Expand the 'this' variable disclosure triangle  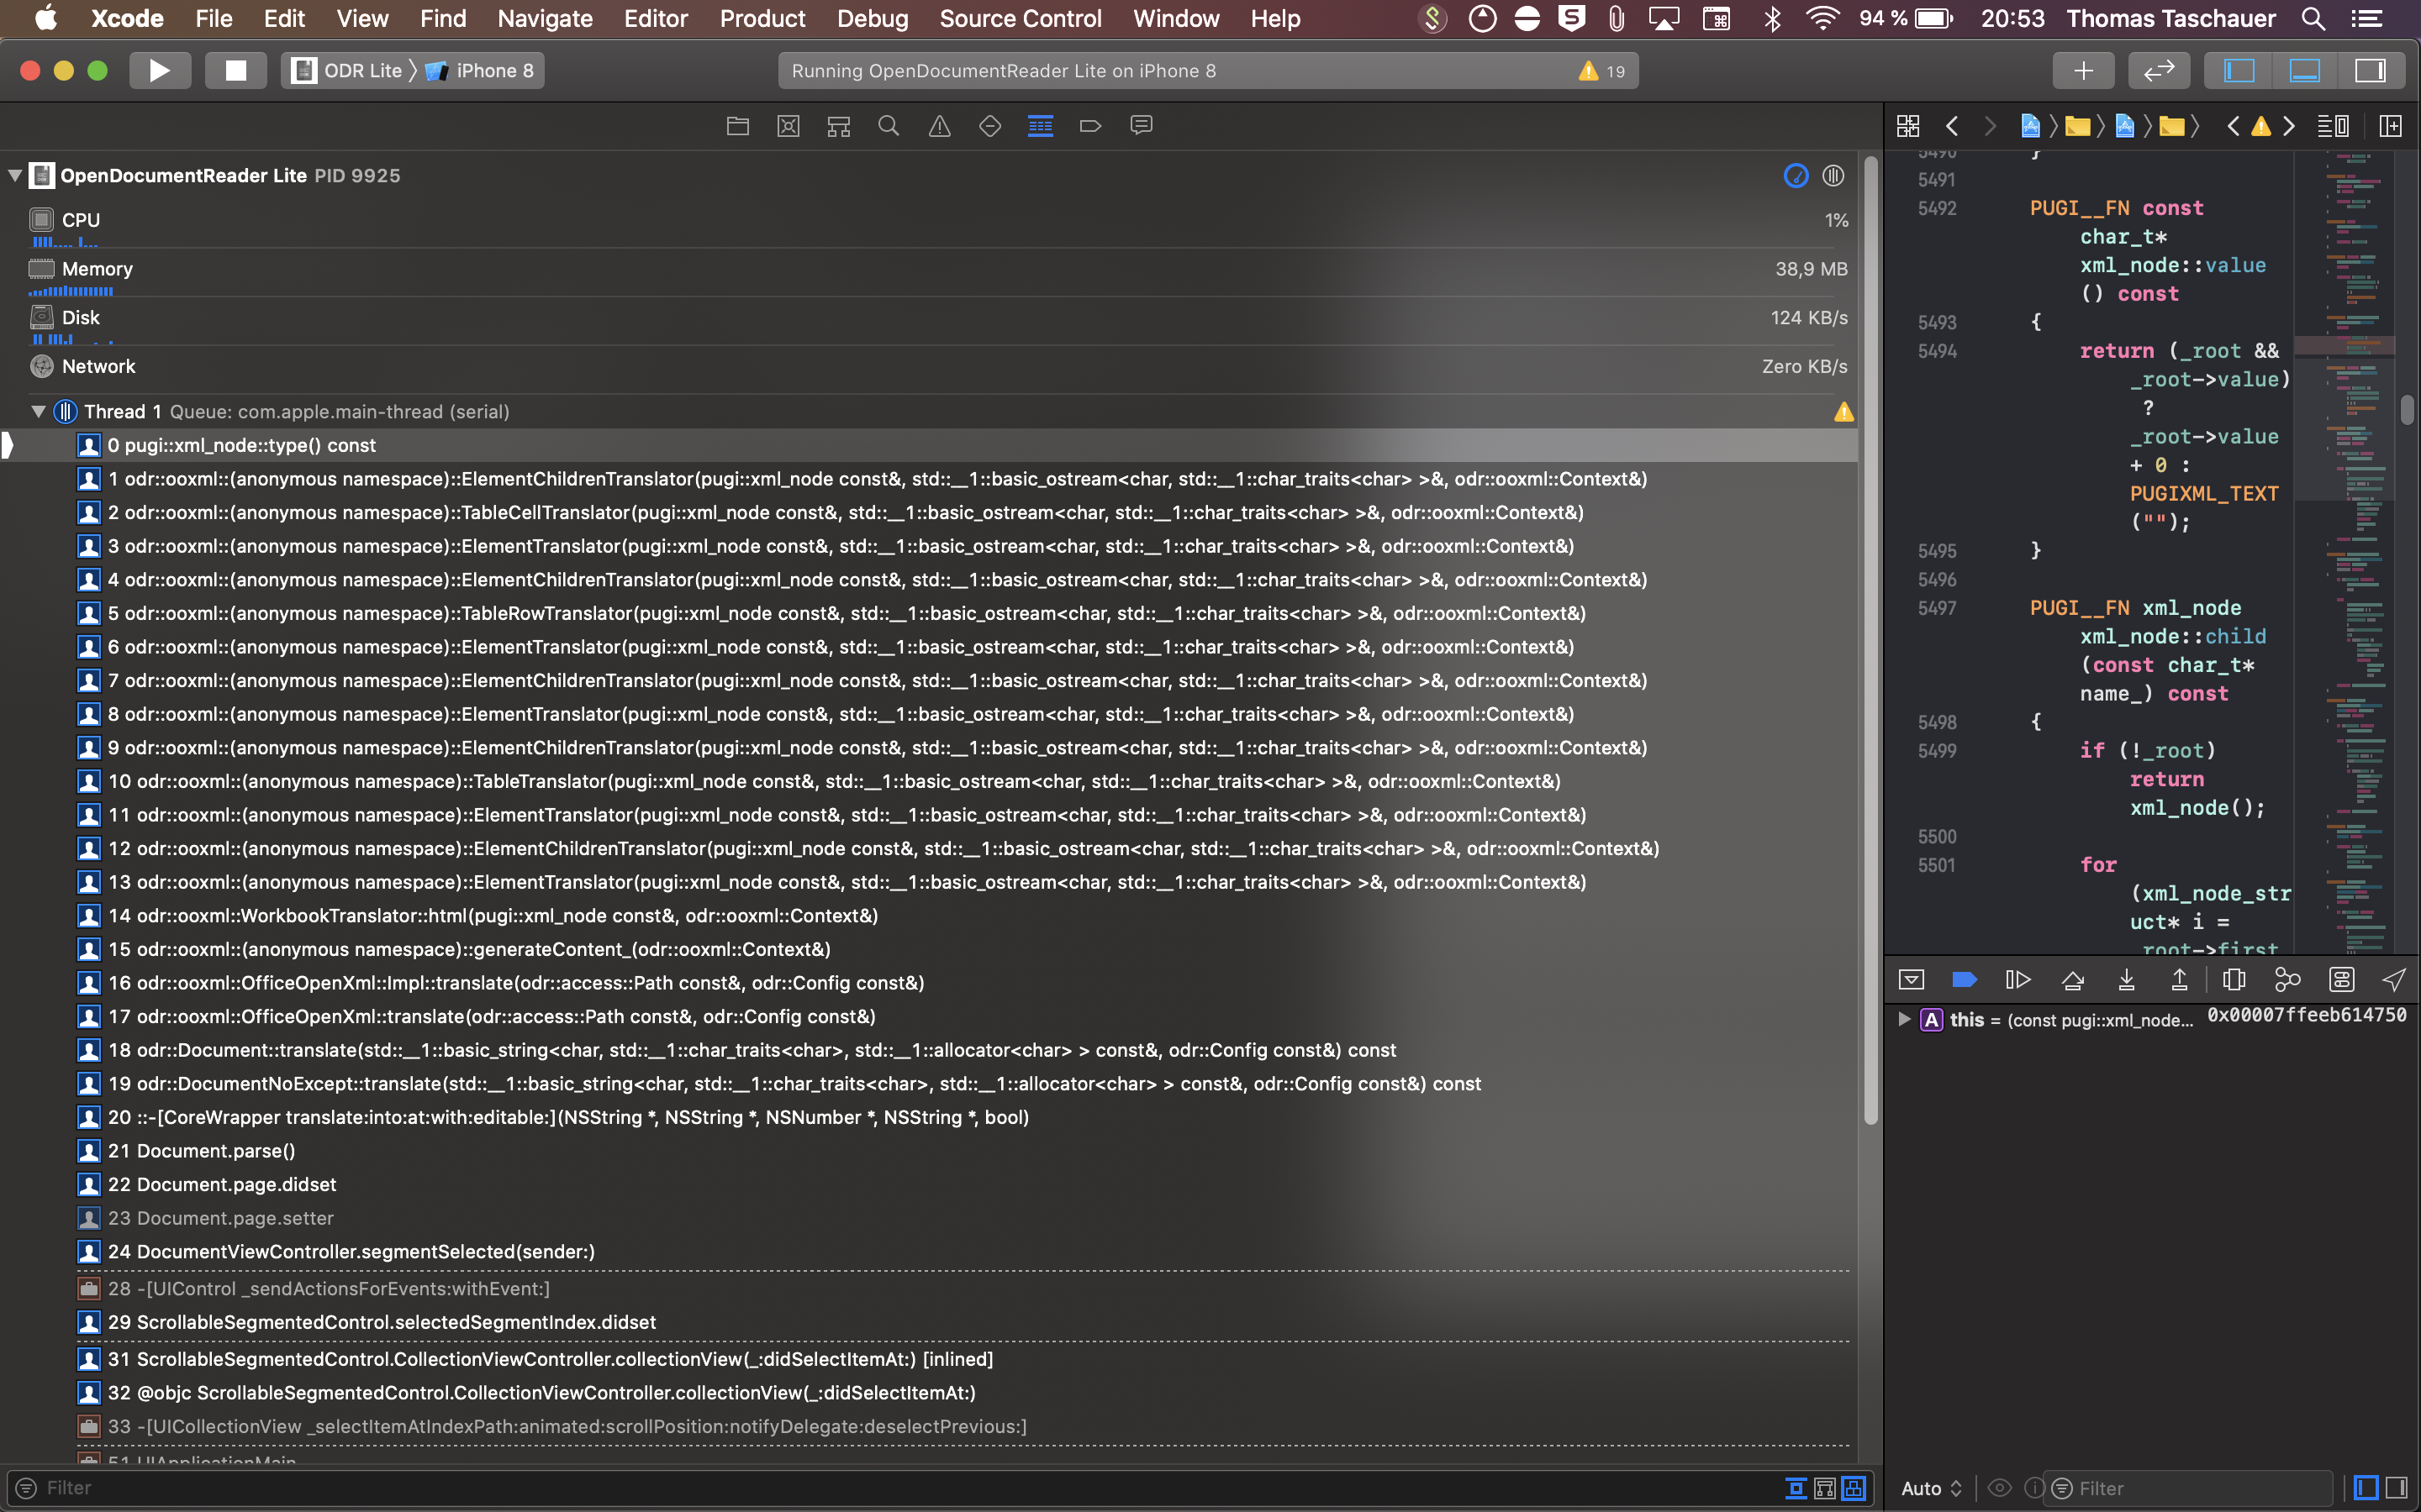[x=1904, y=1019]
